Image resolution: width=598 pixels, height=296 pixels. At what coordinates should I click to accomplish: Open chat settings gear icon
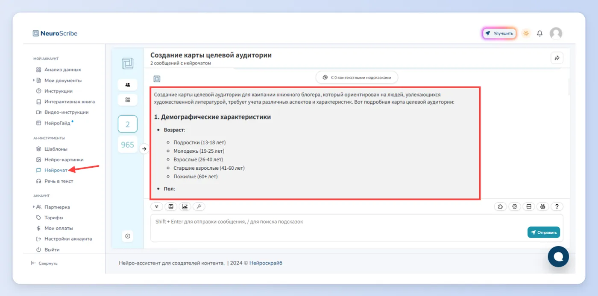click(x=515, y=206)
